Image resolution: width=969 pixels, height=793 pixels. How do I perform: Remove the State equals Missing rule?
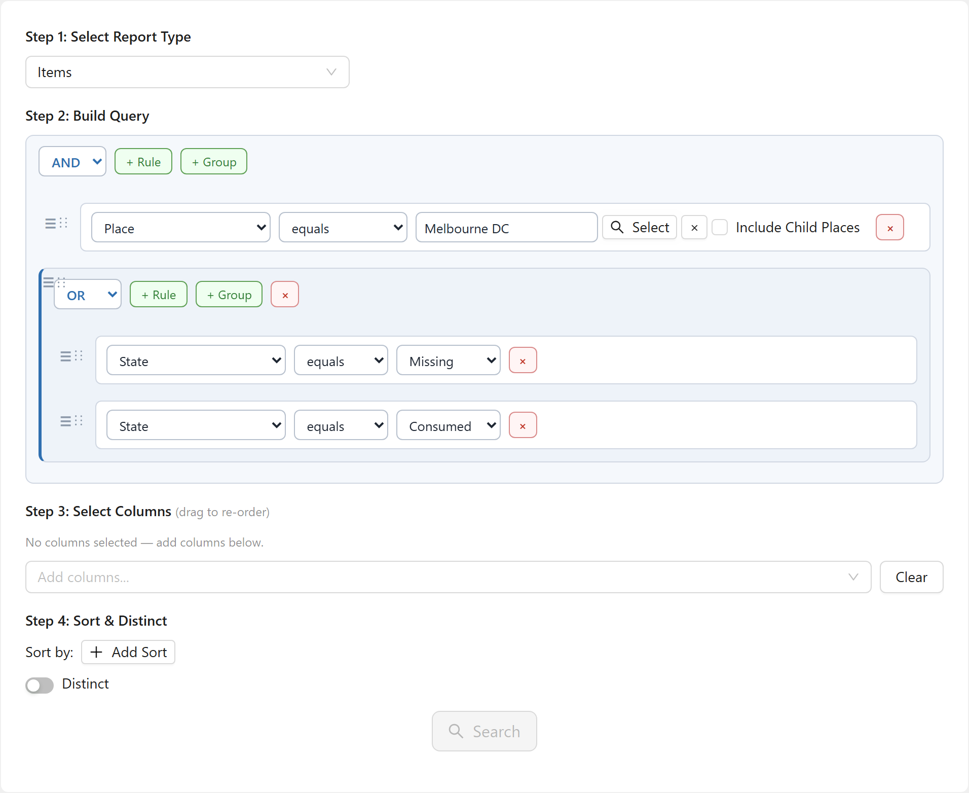(x=523, y=361)
